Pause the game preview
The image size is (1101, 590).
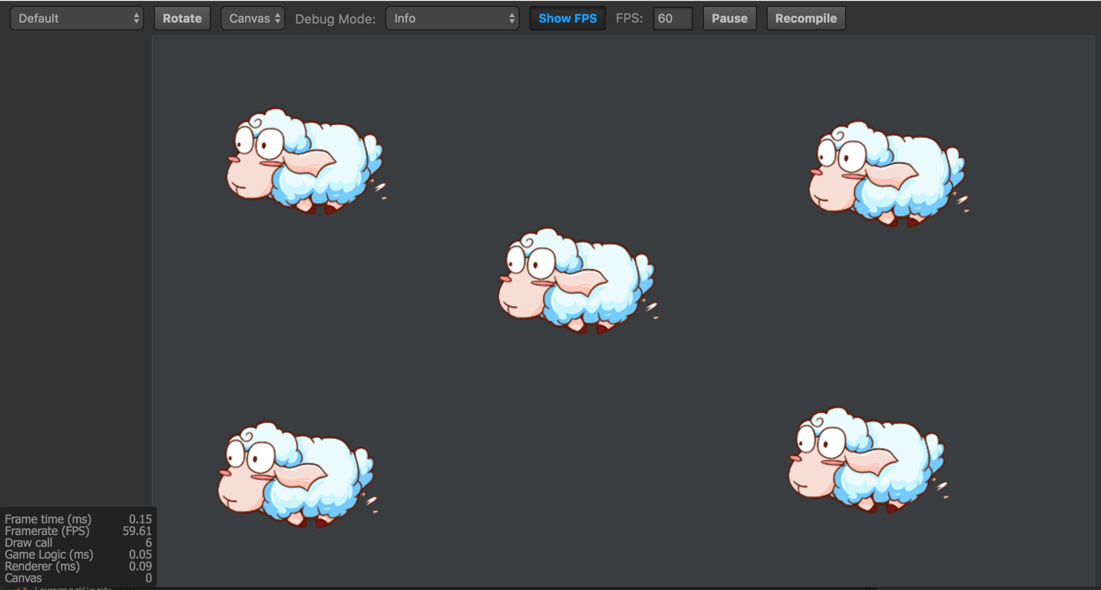coord(729,19)
